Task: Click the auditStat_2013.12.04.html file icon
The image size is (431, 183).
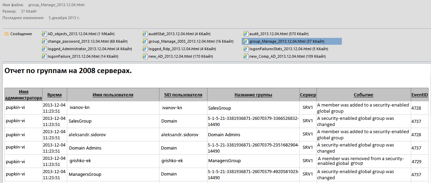Action: coord(145,34)
